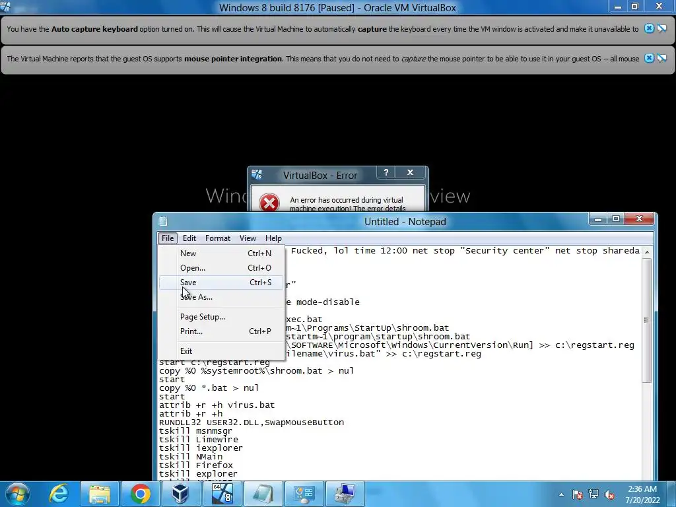This screenshot has height=507, width=676.
Task: Suppress the mouse pointer integration message permanently
Action: point(661,58)
